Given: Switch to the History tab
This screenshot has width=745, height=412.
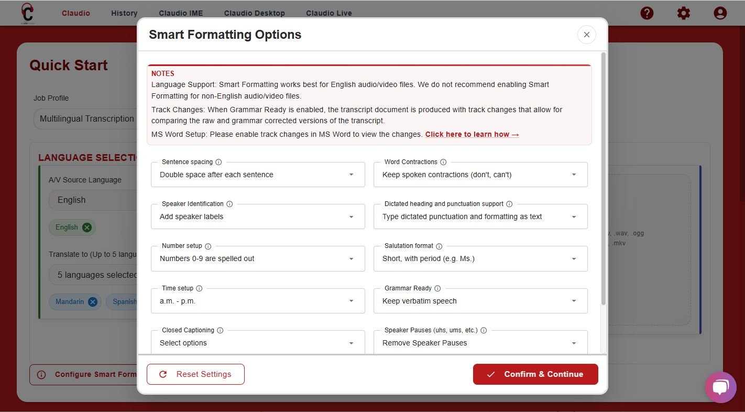Looking at the screenshot, I should click(124, 13).
